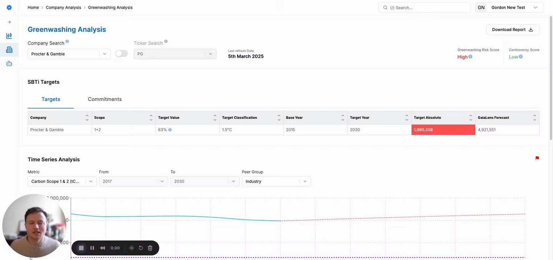This screenshot has height=260, width=553.
Task: Open the analytics chart sidebar icon
Action: tap(9, 36)
